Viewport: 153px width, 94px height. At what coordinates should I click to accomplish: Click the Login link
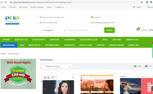139,7
